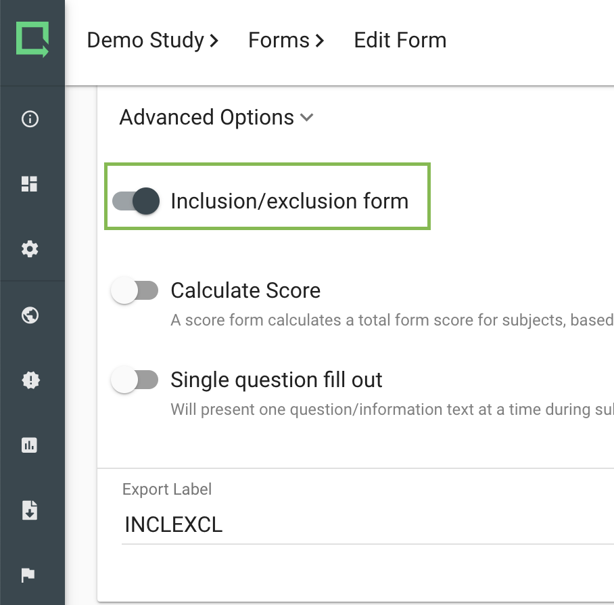The width and height of the screenshot is (614, 605).
Task: Turn on Single question fill out
Action: [135, 380]
